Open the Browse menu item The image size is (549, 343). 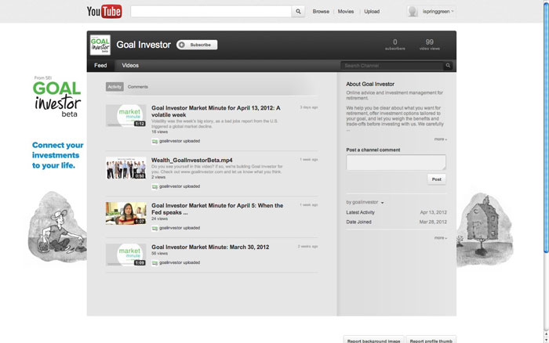click(x=321, y=12)
